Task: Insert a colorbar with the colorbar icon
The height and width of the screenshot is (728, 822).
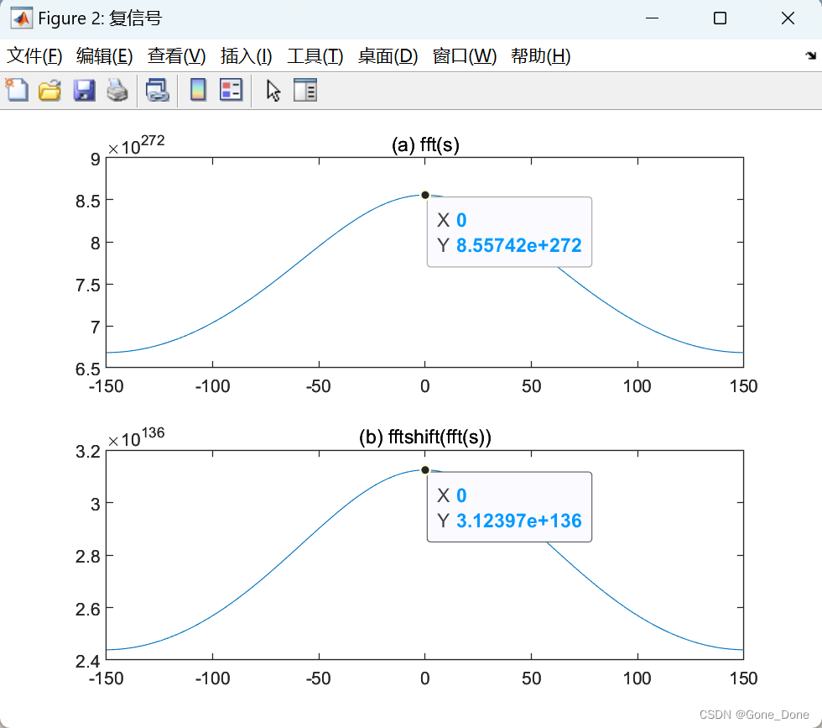Action: coord(196,90)
